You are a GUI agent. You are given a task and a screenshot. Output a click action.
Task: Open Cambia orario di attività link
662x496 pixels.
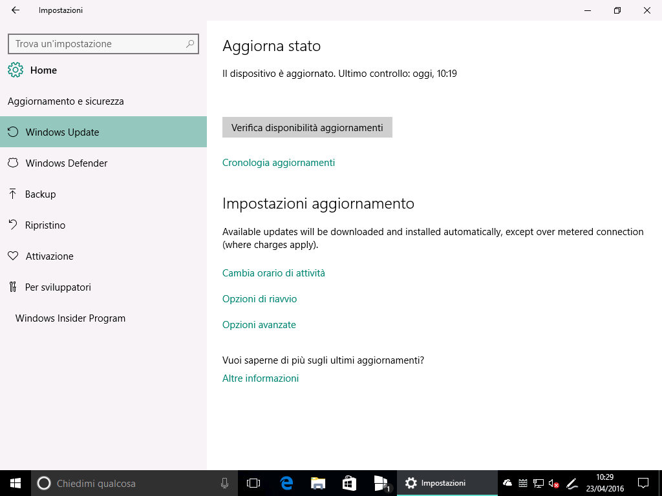(x=273, y=273)
